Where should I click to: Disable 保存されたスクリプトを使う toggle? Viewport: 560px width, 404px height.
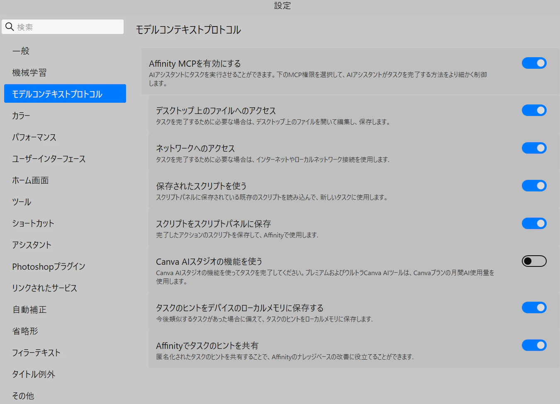point(534,186)
